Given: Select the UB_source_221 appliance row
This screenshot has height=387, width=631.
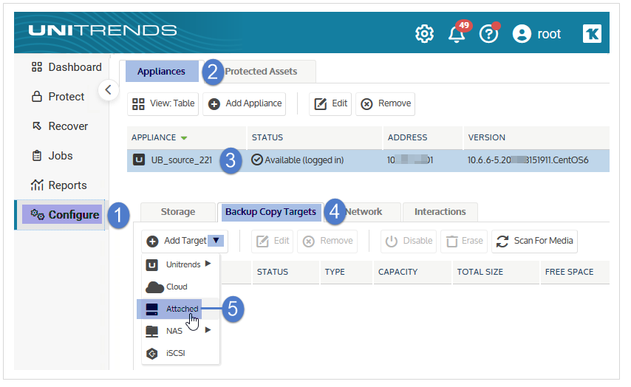Looking at the screenshot, I should [x=368, y=160].
